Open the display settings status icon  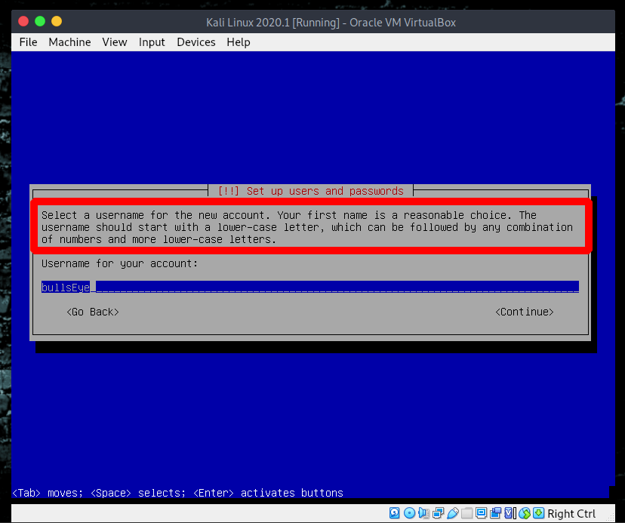click(481, 512)
